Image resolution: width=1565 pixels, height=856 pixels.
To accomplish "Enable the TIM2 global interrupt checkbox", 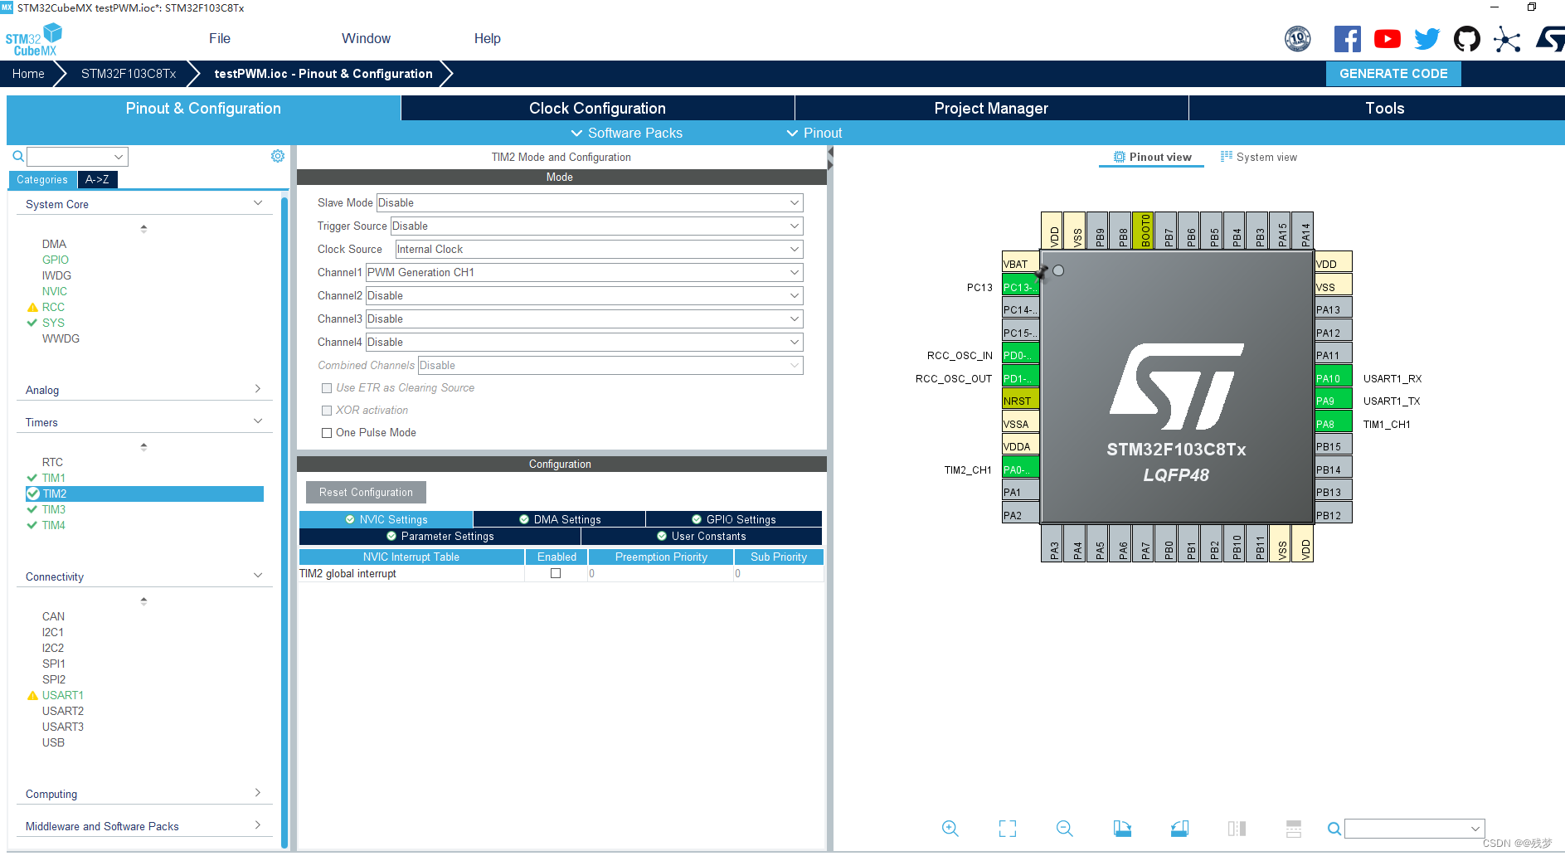I will point(555,573).
